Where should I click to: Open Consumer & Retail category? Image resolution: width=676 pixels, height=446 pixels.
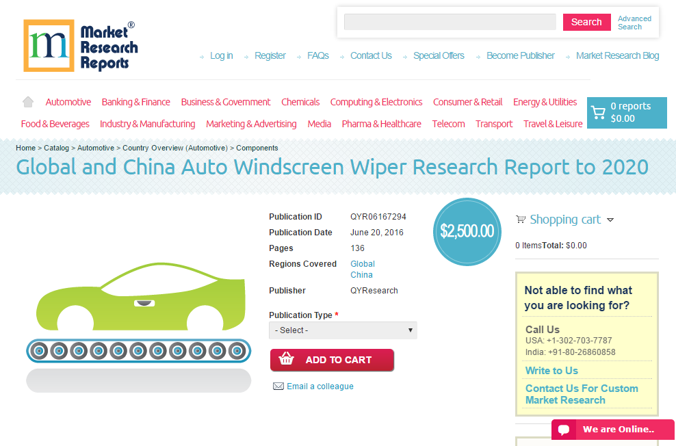pos(468,102)
